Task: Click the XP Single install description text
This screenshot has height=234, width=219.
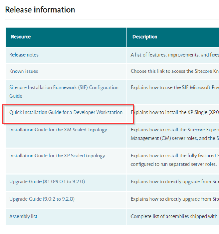Action: click(x=174, y=113)
